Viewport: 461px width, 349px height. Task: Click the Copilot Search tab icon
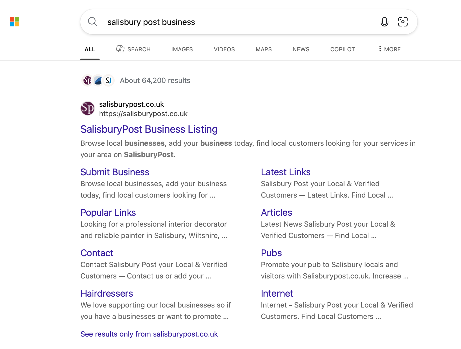[120, 49]
